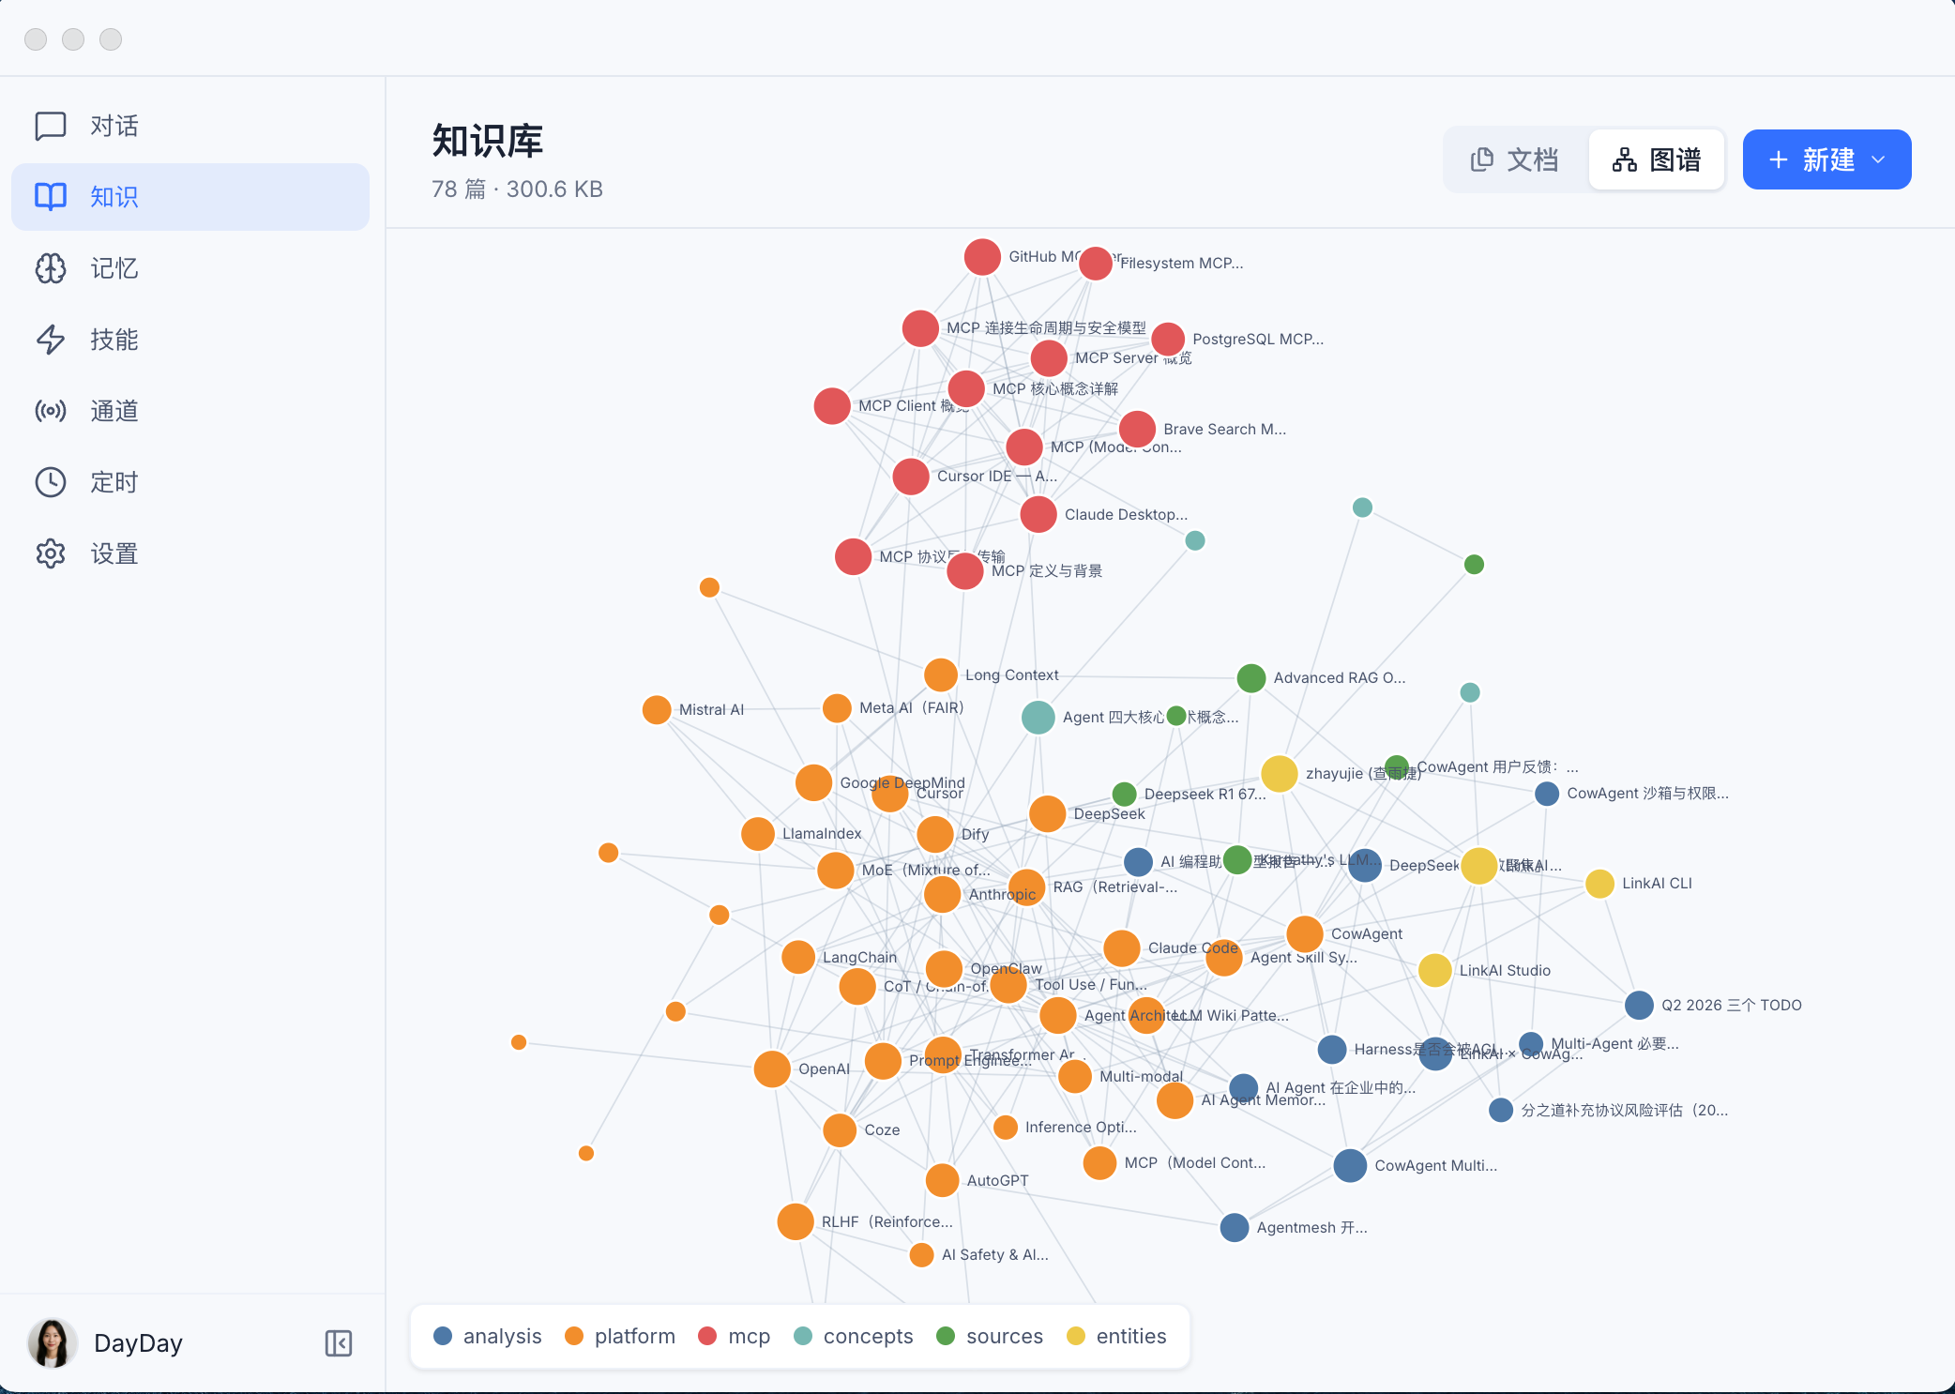Open the 对话 chat icon in sidebar

click(x=51, y=126)
